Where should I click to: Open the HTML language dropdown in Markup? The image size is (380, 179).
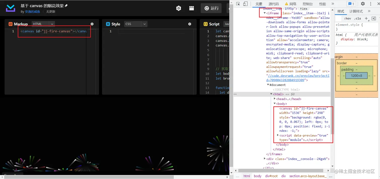(43, 24)
